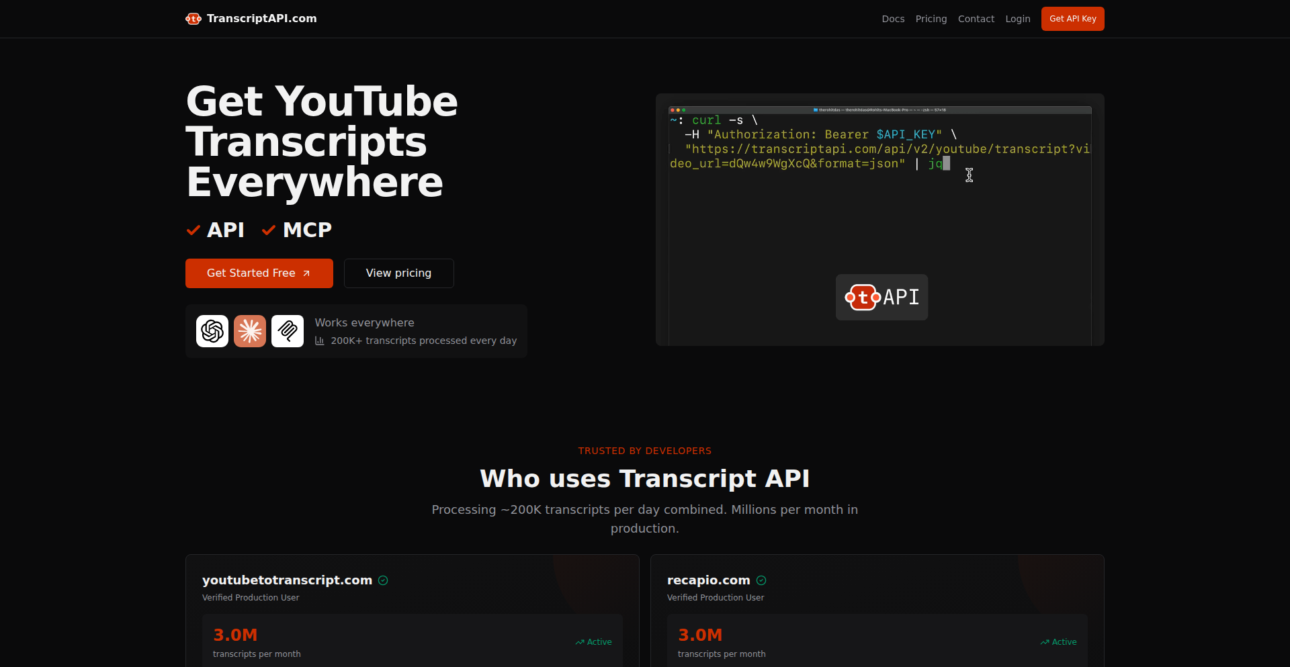Click the checkmark next to MCP
This screenshot has height=667, width=1290.
pos(269,230)
